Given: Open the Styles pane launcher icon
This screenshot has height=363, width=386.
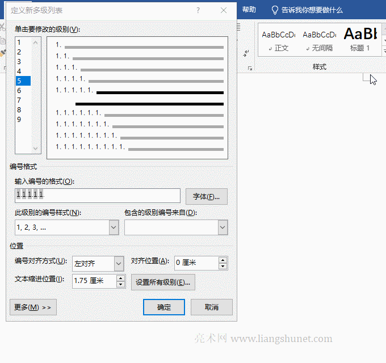Looking at the screenshot, I should point(250,69).
